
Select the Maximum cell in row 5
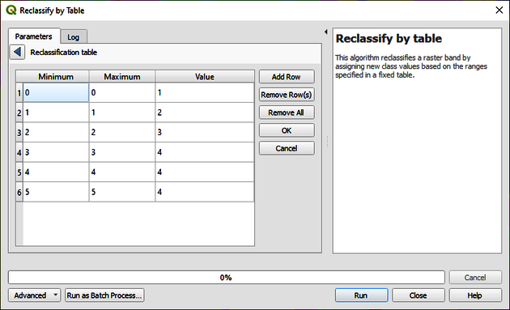click(122, 172)
